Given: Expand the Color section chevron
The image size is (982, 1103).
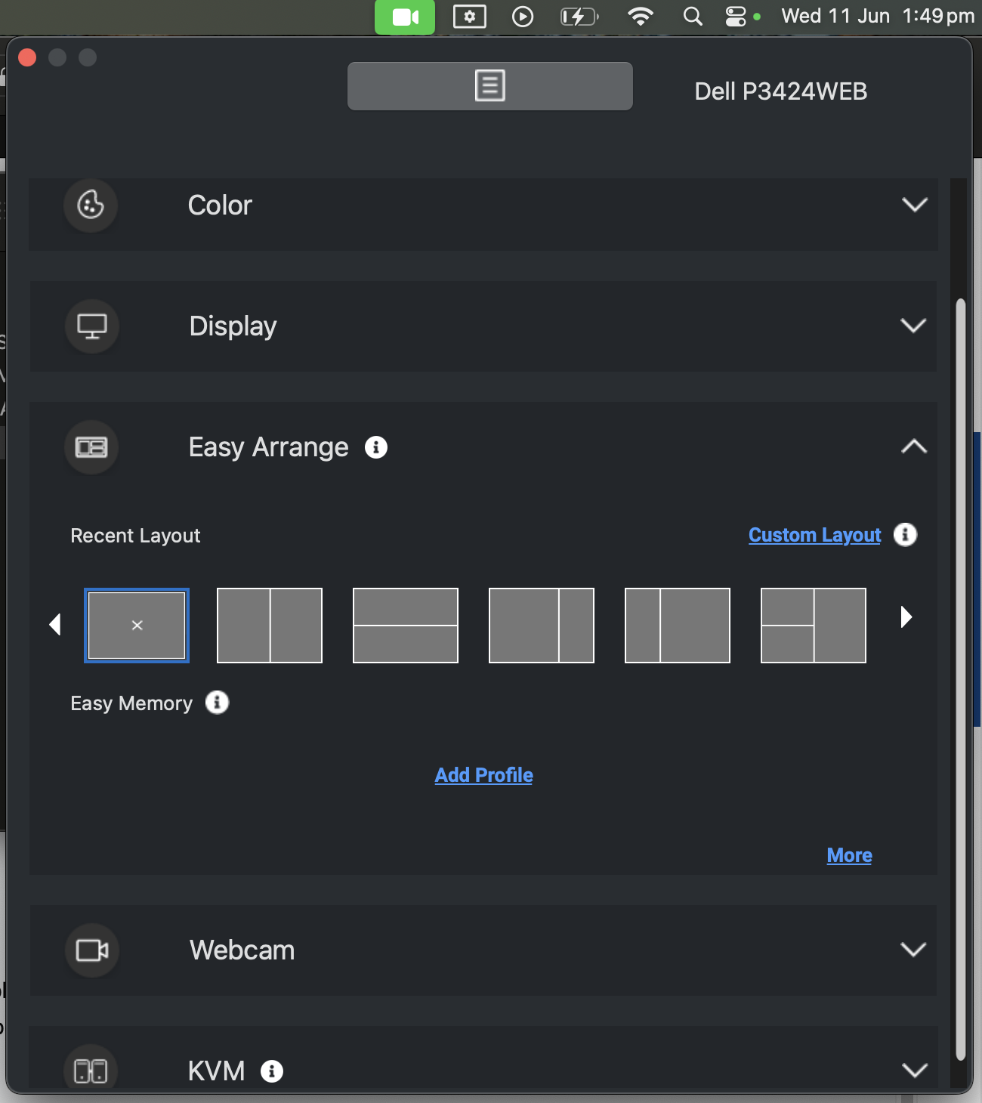Looking at the screenshot, I should [x=915, y=205].
